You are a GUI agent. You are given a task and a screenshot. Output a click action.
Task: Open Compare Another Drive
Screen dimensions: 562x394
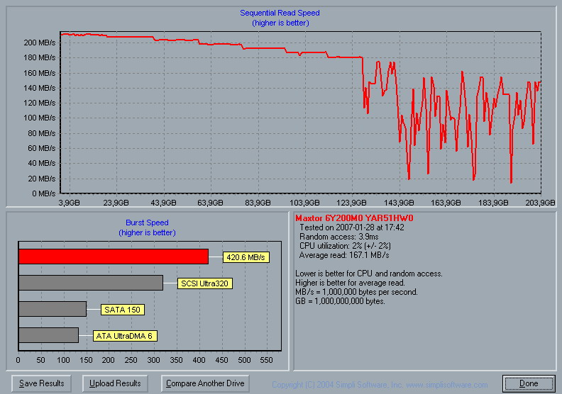coord(205,383)
